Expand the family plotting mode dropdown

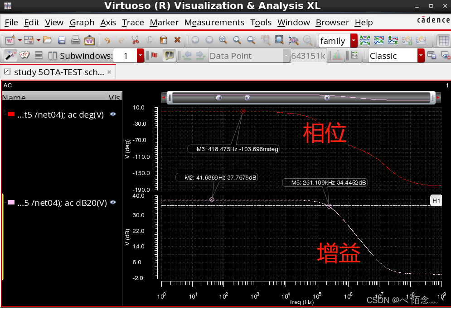354,41
